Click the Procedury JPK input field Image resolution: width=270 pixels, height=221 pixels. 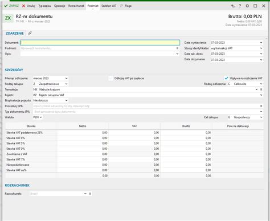[146, 106]
